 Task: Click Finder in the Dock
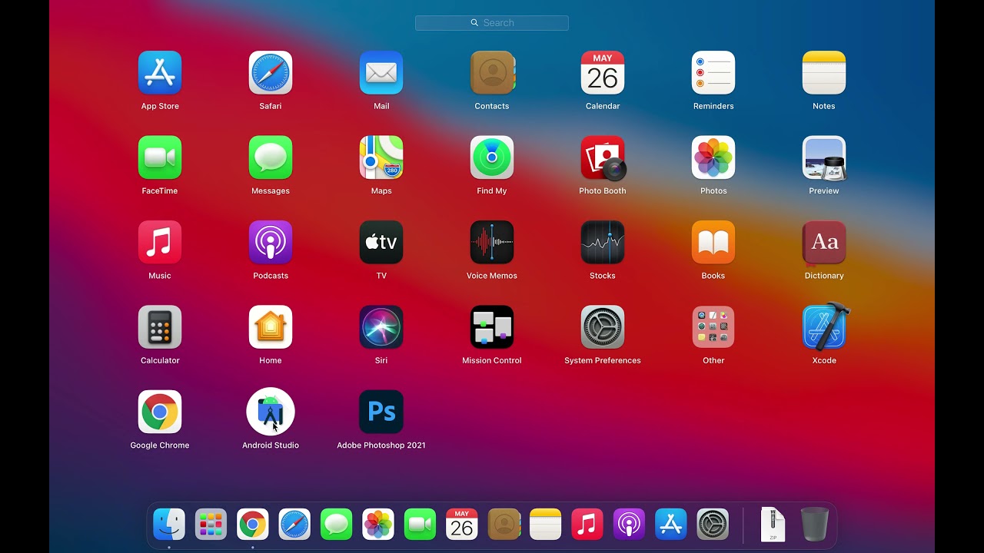(169, 525)
